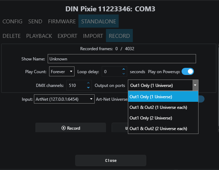Open the Play Count dropdown
219x170 pixels.
(62, 71)
